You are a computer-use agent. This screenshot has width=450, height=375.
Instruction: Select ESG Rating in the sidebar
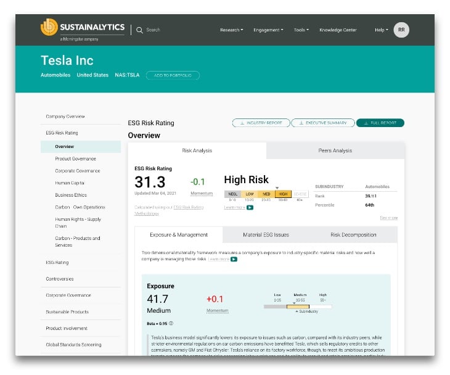57,263
